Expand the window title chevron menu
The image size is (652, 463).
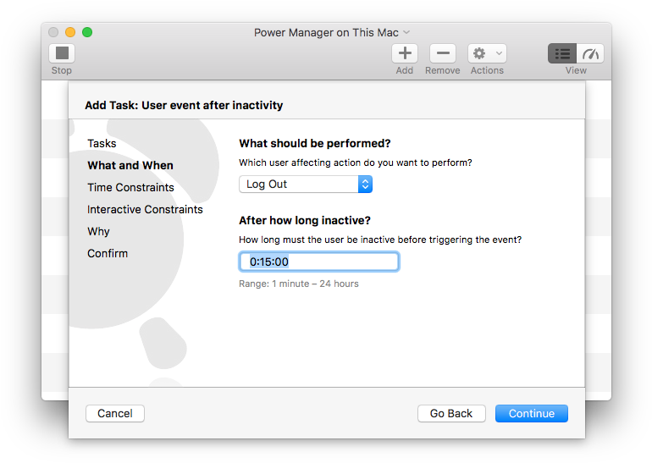[x=406, y=32]
